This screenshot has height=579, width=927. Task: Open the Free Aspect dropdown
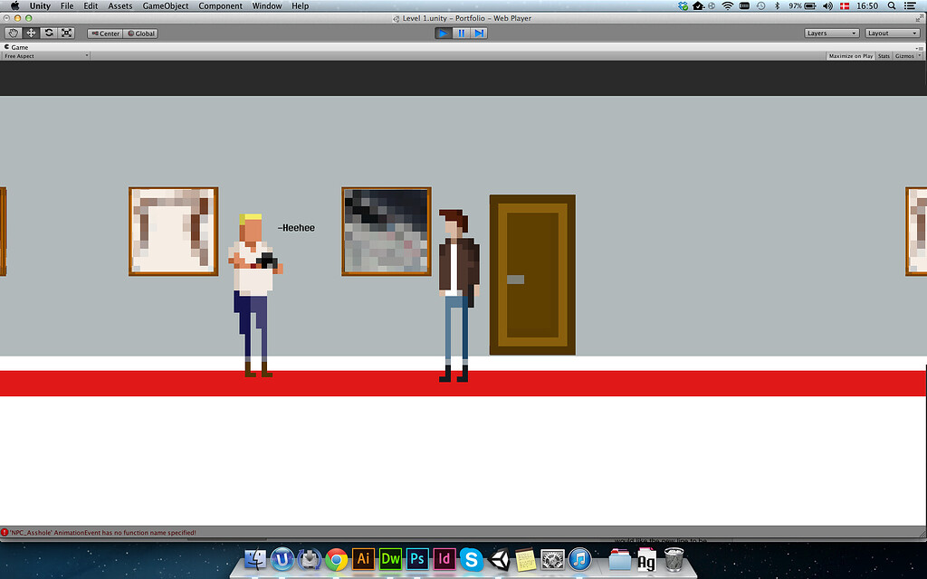coord(45,55)
